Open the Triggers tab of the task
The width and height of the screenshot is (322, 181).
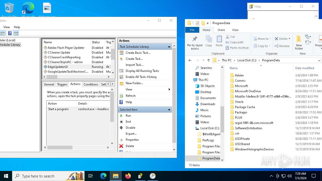click(x=62, y=84)
